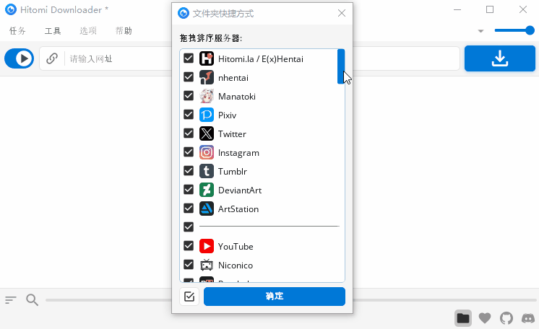Uncheck the nhentai checkbox
The width and height of the screenshot is (539, 329).
coord(189,77)
